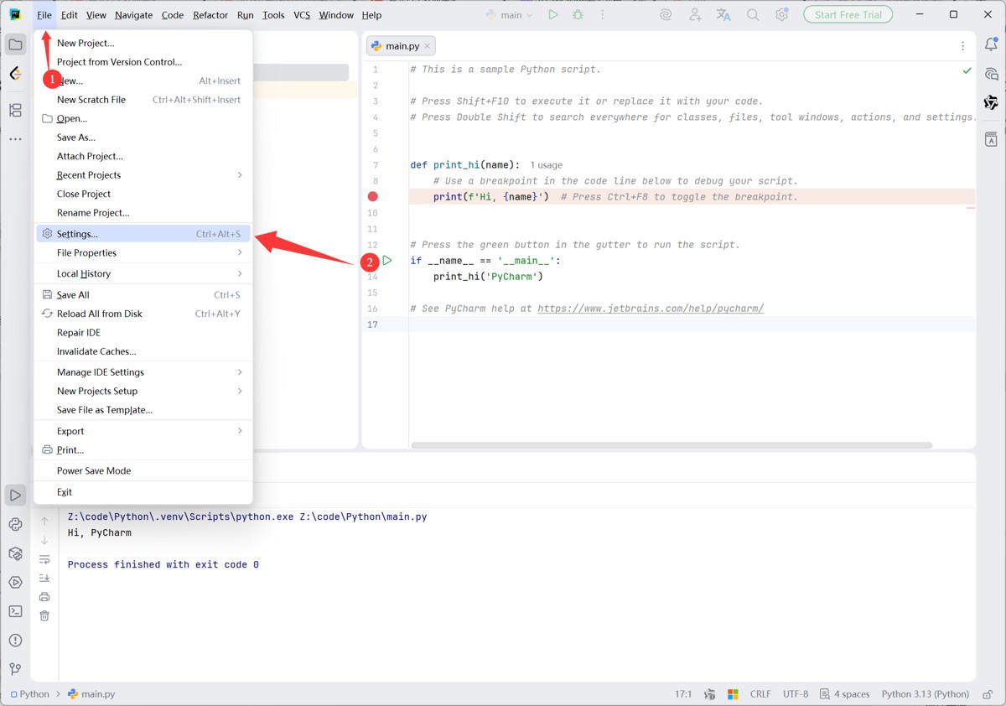Open the Python Console tool window
Screen dimensions: 1006x706
click(15, 525)
